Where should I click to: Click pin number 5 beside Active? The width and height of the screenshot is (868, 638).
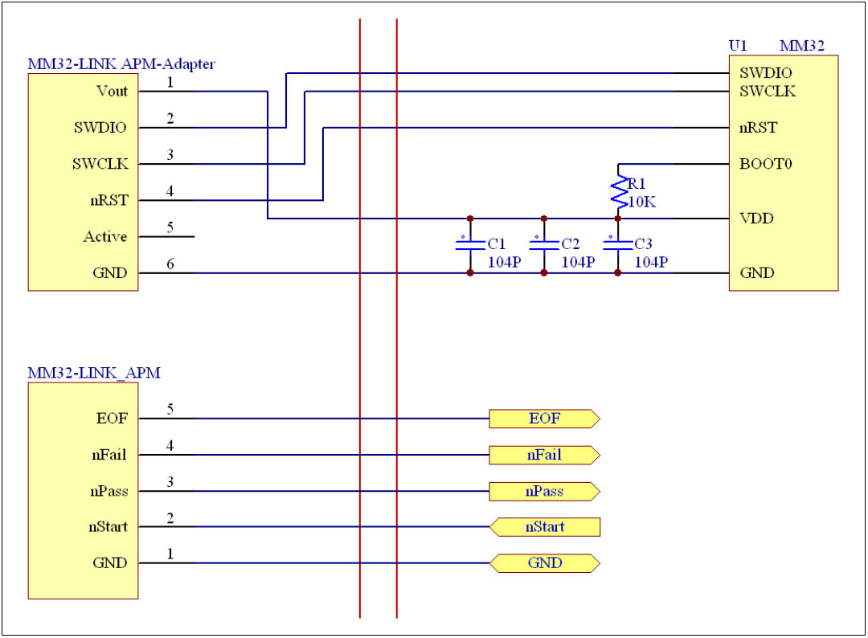pos(170,227)
